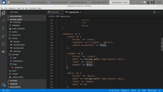Start Go Live server from status bar
The width and height of the screenshot is (163, 92).
tap(152, 90)
